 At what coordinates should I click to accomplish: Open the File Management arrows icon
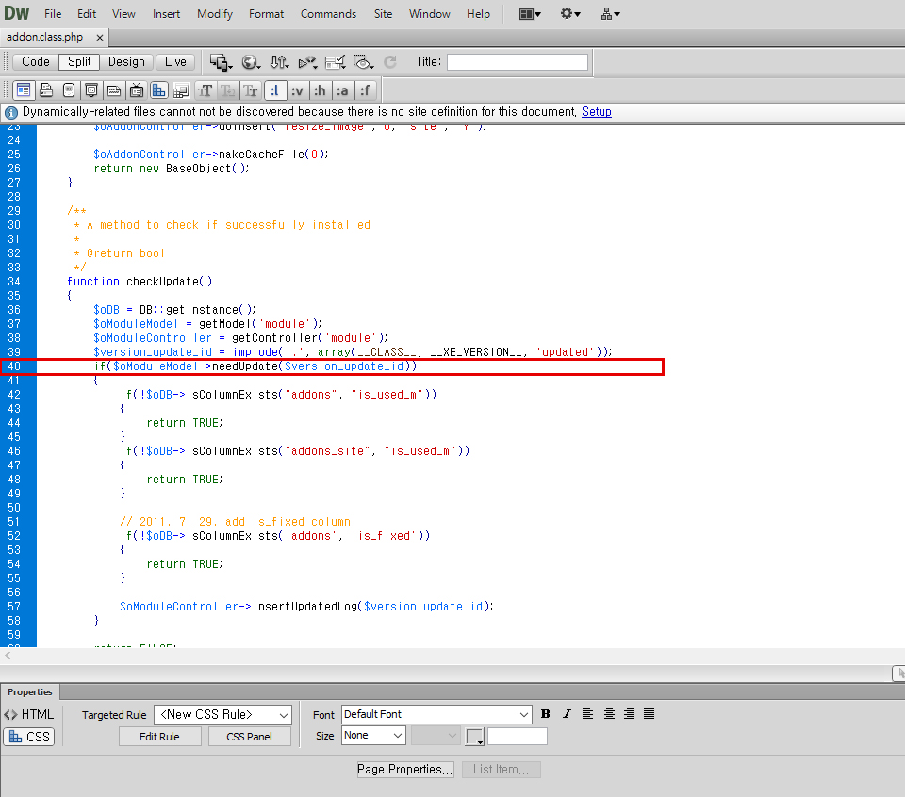click(279, 62)
